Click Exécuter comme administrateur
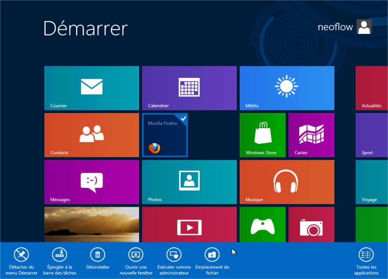Image resolution: width=388 pixels, height=279 pixels. click(x=174, y=261)
